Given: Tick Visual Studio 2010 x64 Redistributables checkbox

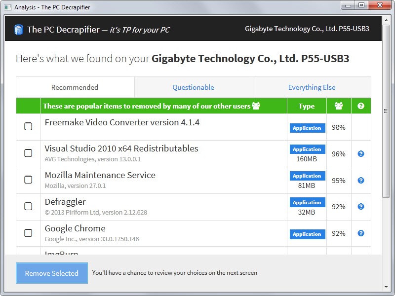Looking at the screenshot, I should coord(28,153).
